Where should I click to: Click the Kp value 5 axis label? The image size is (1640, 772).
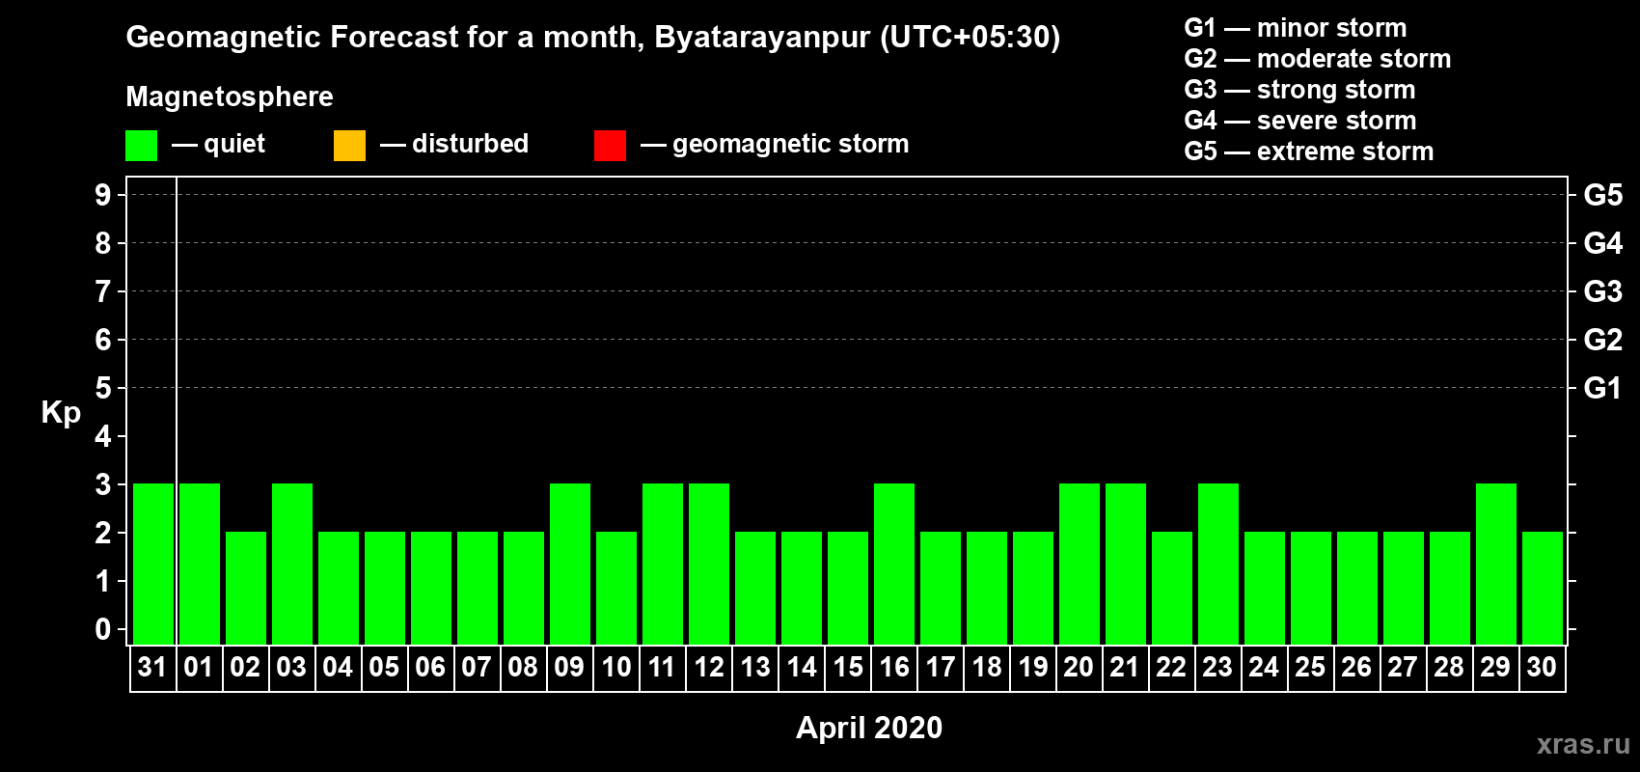103,388
